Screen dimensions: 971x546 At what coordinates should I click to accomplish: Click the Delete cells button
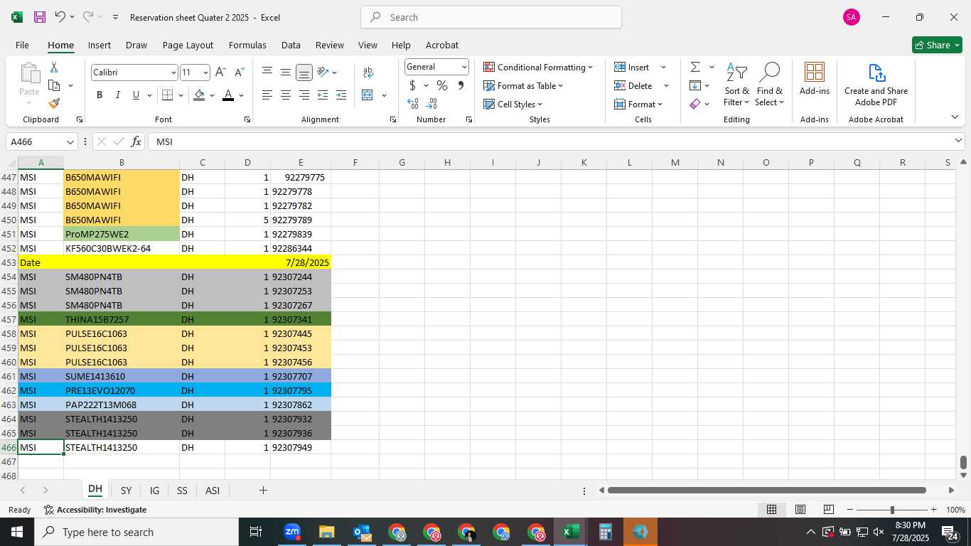pyautogui.click(x=633, y=85)
